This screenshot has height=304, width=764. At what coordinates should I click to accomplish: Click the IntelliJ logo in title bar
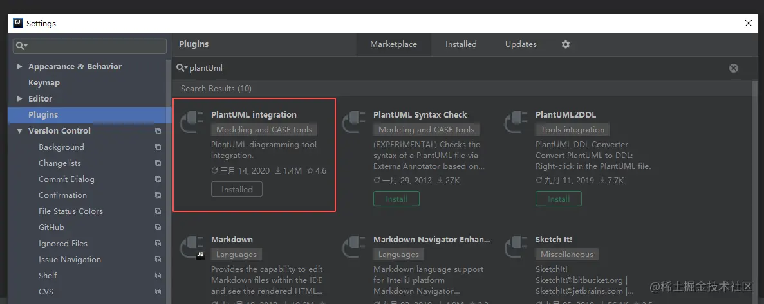click(18, 23)
